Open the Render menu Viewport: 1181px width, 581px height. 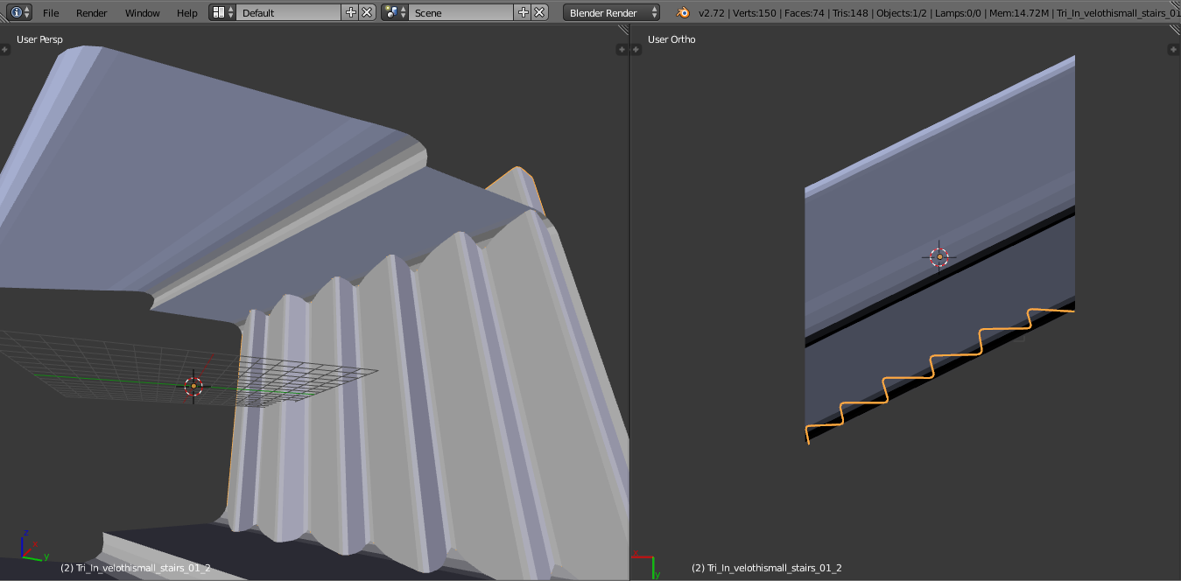pyautogui.click(x=92, y=13)
